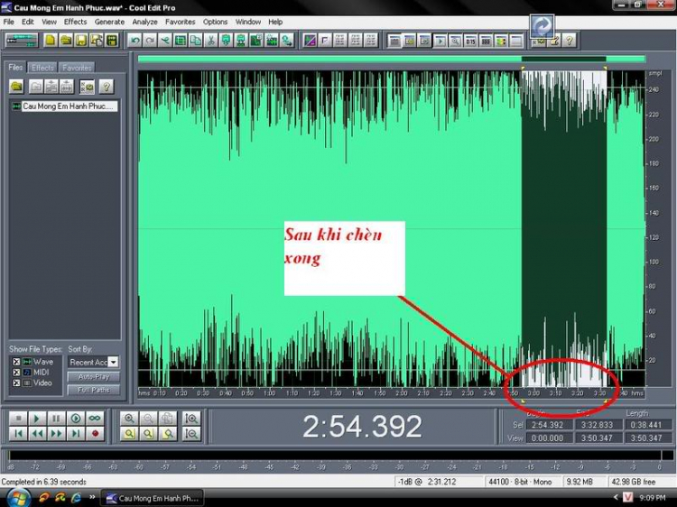Click zoom to left edge of selection

(148, 433)
